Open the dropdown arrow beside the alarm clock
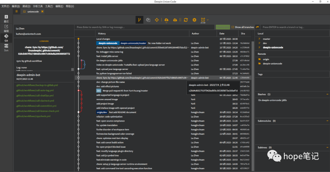Screen dimensions: 330x172 click(x=208, y=20)
